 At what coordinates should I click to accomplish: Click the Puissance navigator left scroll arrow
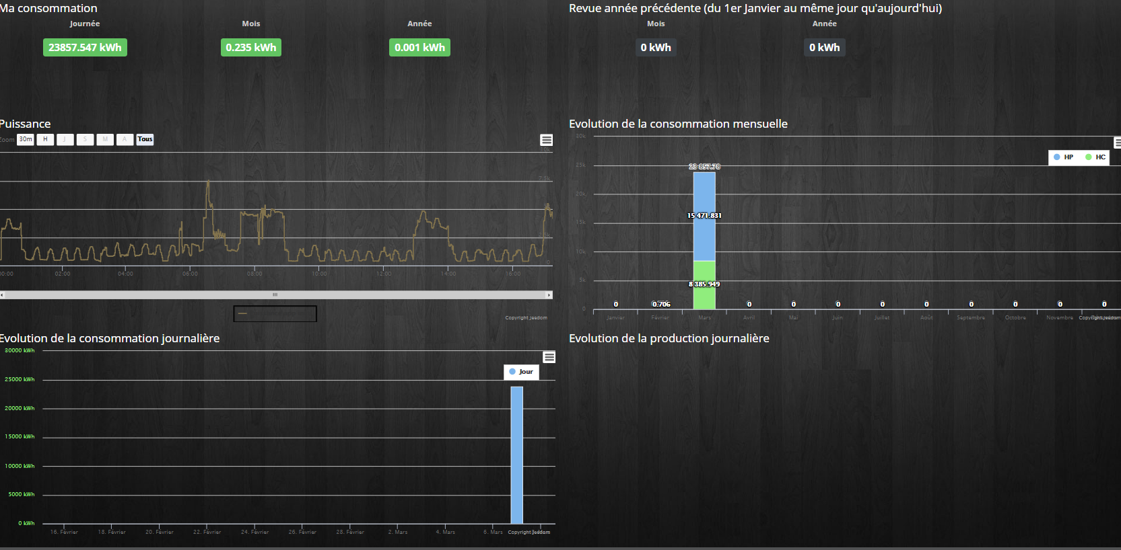(x=2, y=294)
